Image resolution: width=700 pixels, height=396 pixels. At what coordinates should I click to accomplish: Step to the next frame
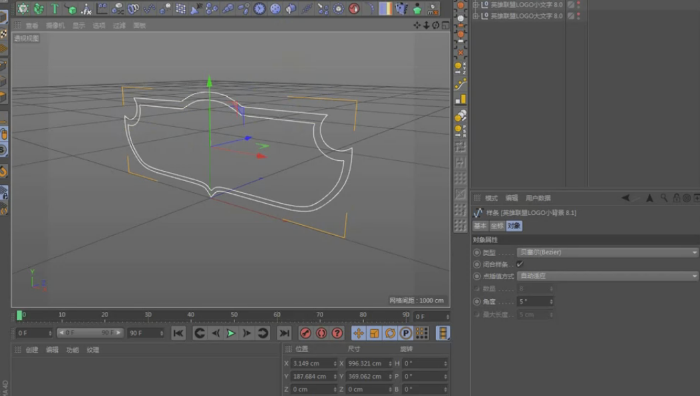pyautogui.click(x=247, y=333)
